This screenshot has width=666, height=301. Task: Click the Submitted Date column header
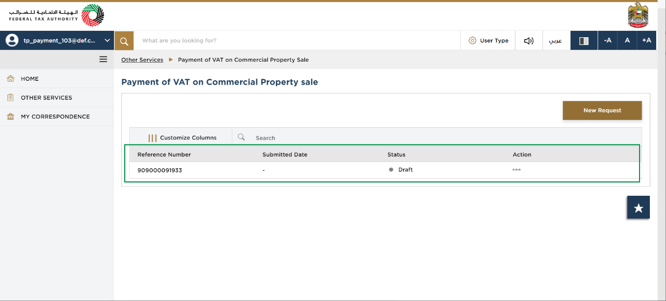click(285, 155)
